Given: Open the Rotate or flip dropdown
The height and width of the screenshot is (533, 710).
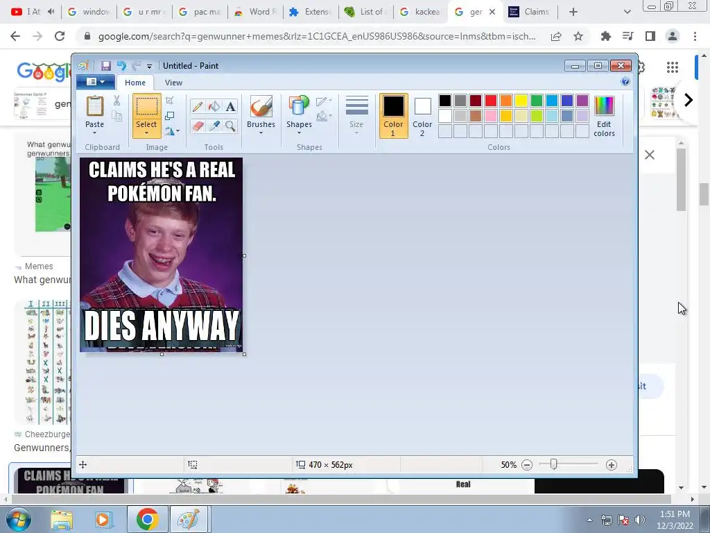Looking at the screenshot, I should pos(172,131).
